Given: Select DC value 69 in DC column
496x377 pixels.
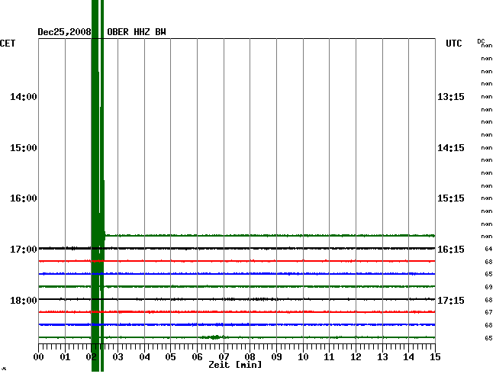Looking at the screenshot, I should [488, 287].
